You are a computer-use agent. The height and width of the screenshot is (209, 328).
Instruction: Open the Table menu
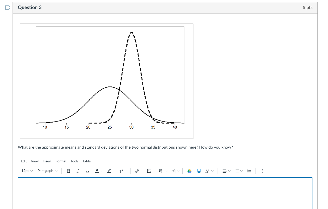(x=87, y=161)
